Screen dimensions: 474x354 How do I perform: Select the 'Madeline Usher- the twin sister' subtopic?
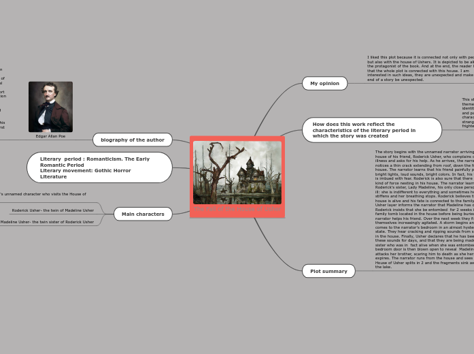coord(47,222)
